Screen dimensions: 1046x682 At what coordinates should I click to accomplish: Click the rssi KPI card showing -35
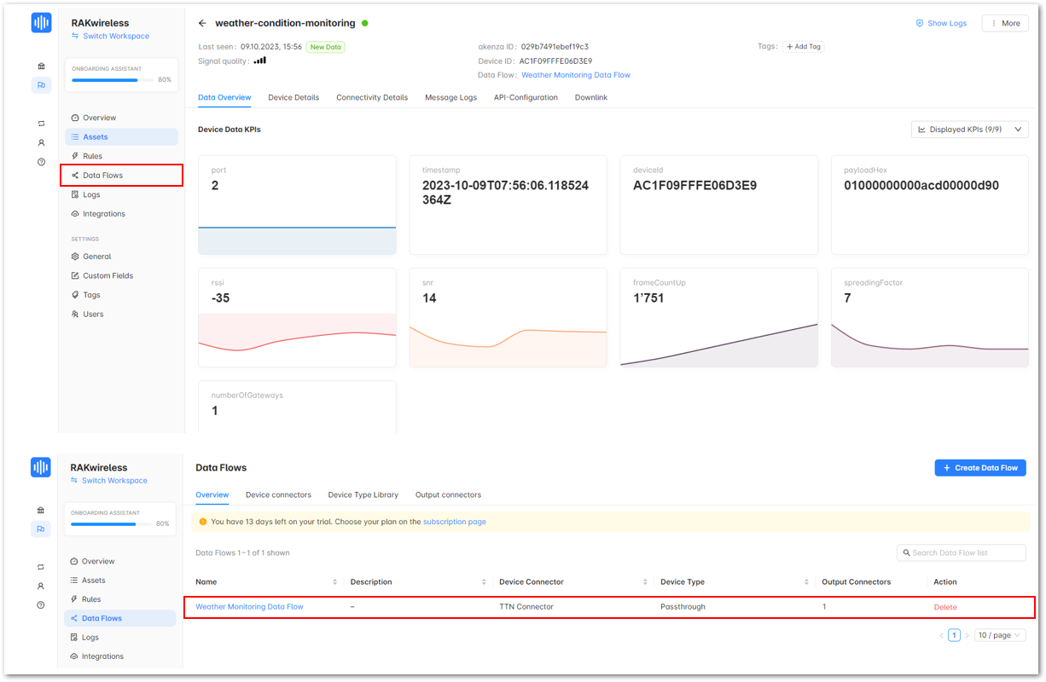click(297, 318)
